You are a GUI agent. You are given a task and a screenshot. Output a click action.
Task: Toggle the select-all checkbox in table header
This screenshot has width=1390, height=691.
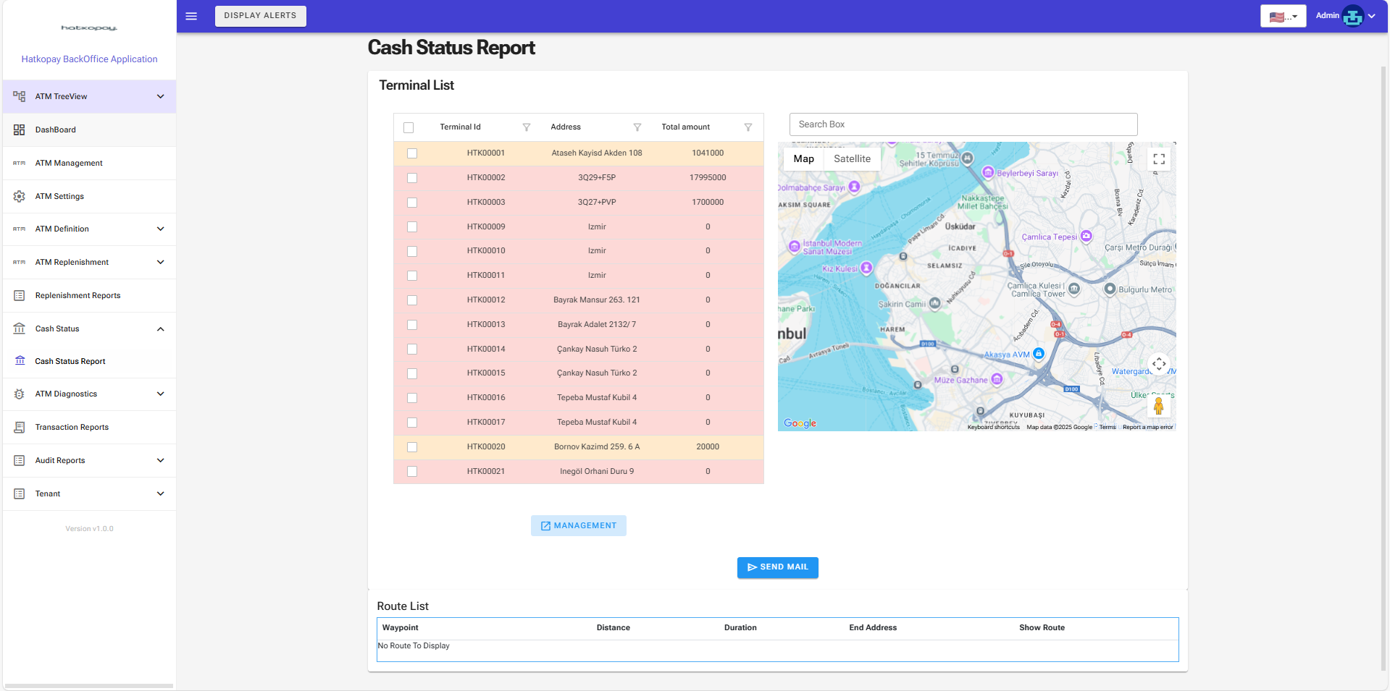pyautogui.click(x=409, y=127)
